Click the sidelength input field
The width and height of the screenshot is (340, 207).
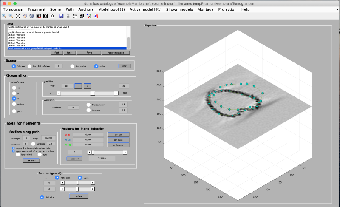(x=26, y=138)
